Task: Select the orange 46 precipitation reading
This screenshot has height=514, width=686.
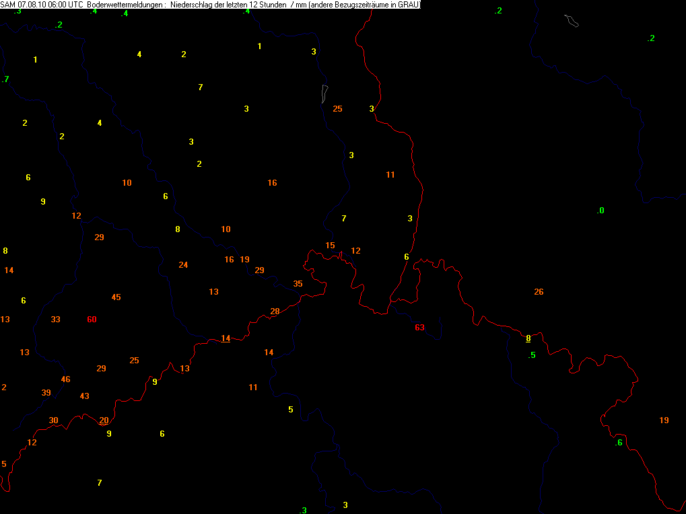Action: click(x=65, y=379)
